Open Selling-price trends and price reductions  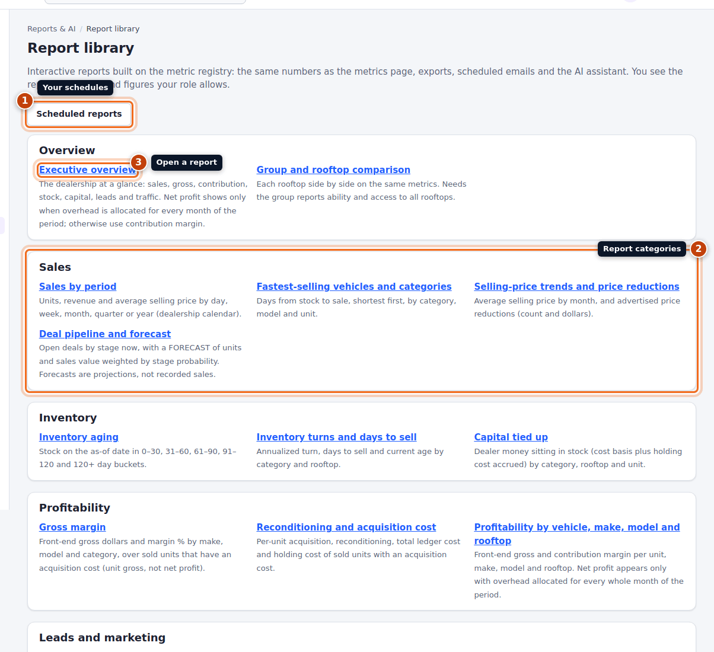coord(576,286)
